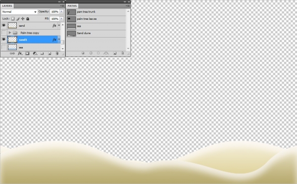Open the Opacity slider arrow
Screen dimensions: 297x184
(x=61, y=12)
